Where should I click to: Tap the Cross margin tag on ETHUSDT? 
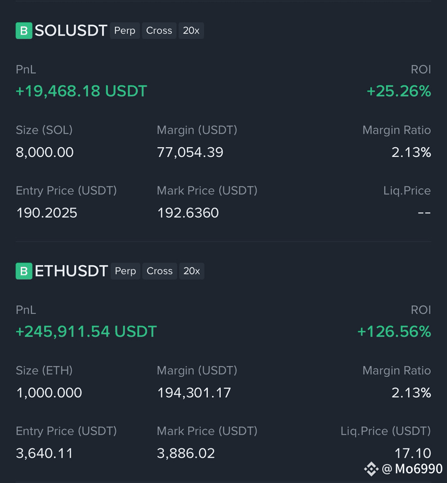[x=159, y=271]
